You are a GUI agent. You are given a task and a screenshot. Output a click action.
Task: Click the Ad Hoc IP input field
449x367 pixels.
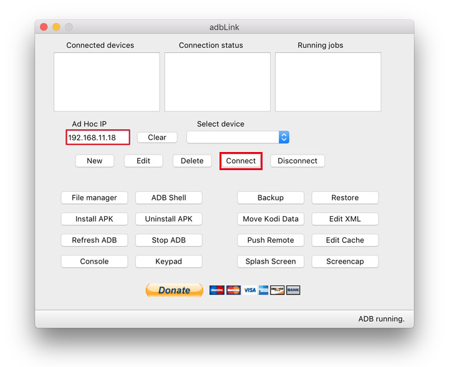(x=98, y=137)
